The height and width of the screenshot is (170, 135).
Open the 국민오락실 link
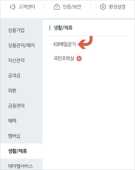[64, 58]
